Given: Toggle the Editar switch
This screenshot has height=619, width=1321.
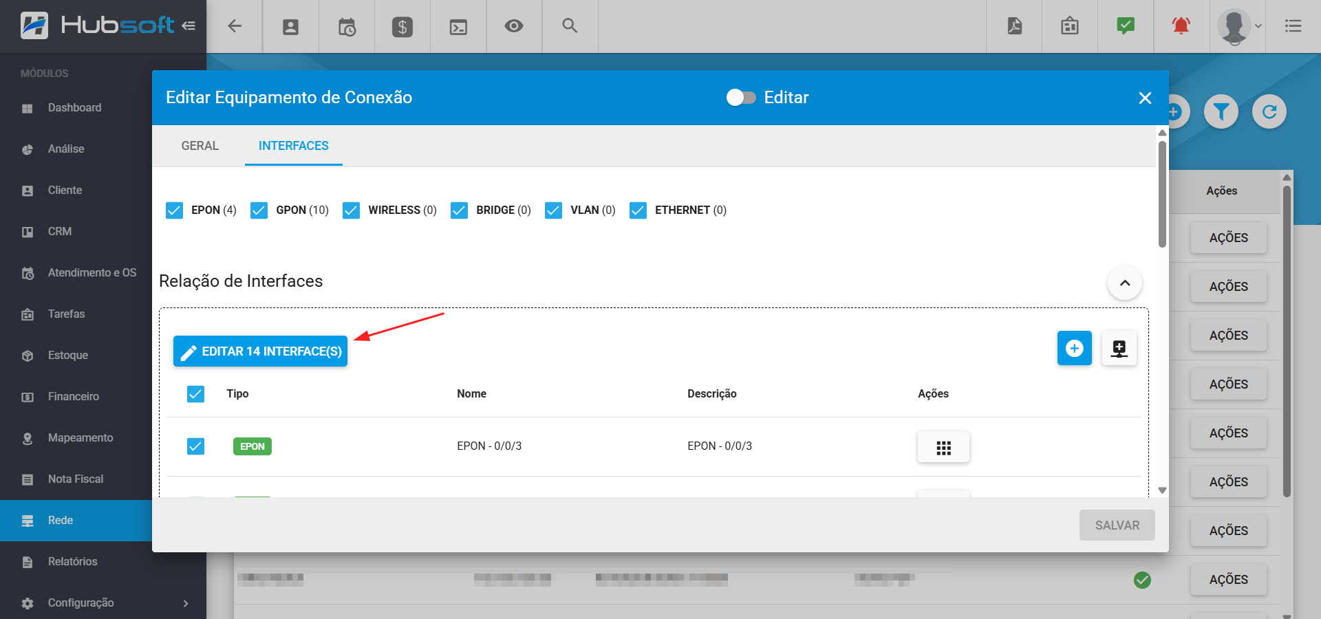Looking at the screenshot, I should [741, 98].
